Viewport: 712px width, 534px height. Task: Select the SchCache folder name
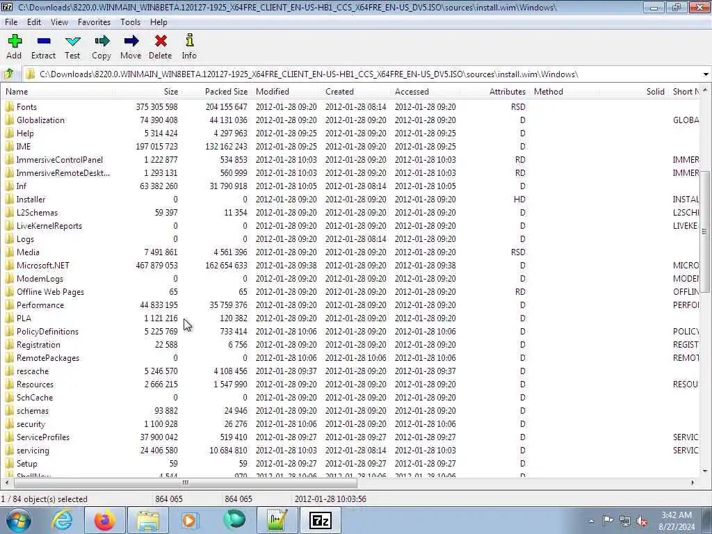coord(35,397)
